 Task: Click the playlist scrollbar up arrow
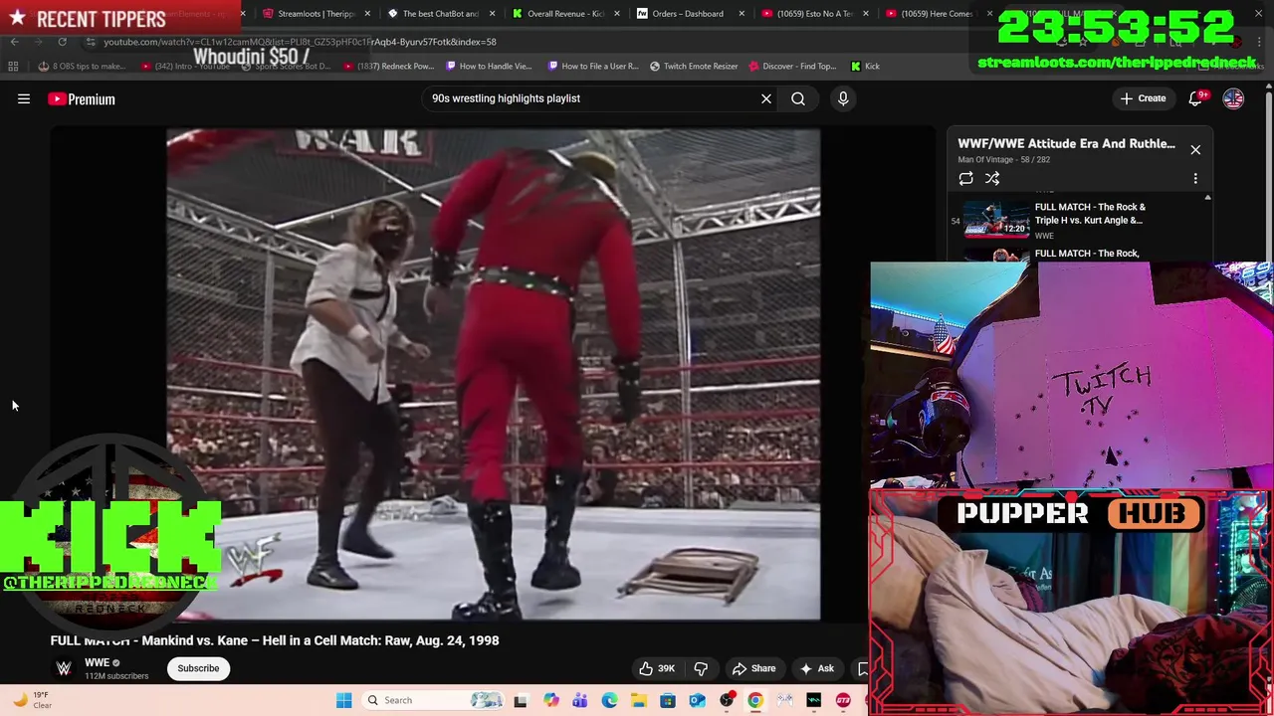1207,198
